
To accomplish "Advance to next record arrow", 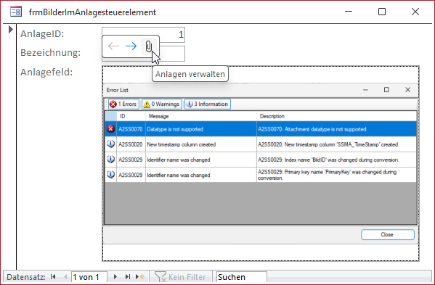I will (x=115, y=277).
